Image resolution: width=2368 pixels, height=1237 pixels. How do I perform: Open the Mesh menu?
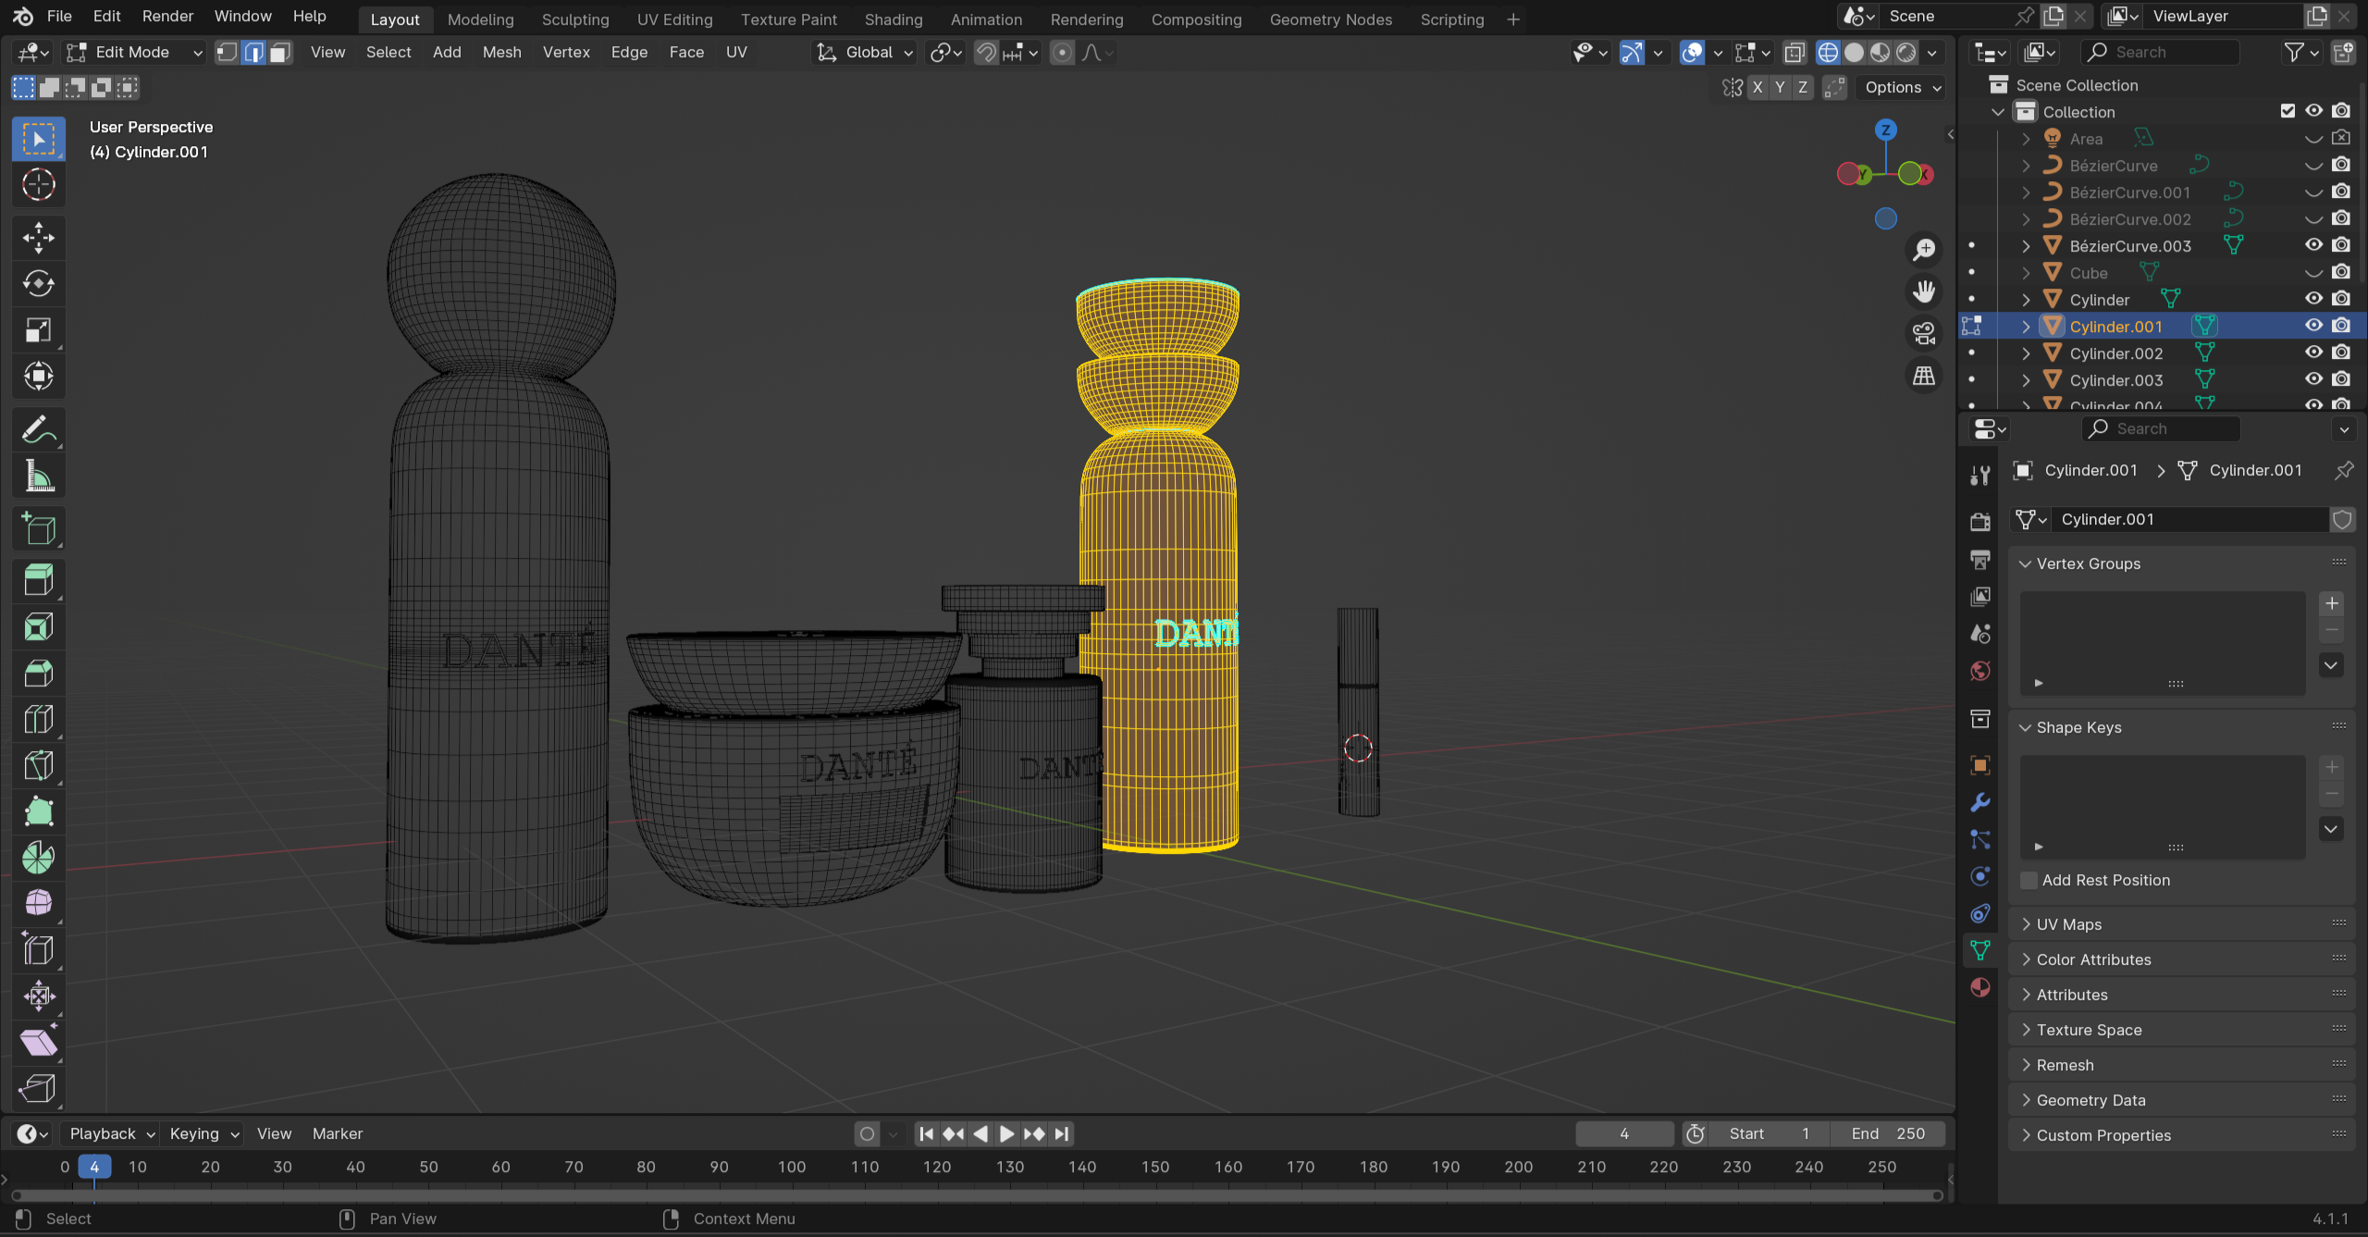(x=501, y=53)
